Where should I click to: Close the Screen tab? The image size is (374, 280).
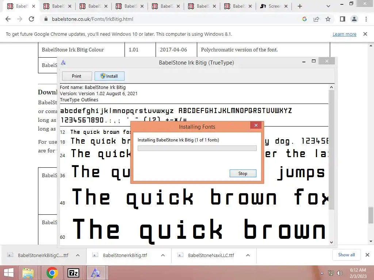pos(286,6)
